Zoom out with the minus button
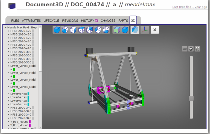 click(x=185, y=49)
